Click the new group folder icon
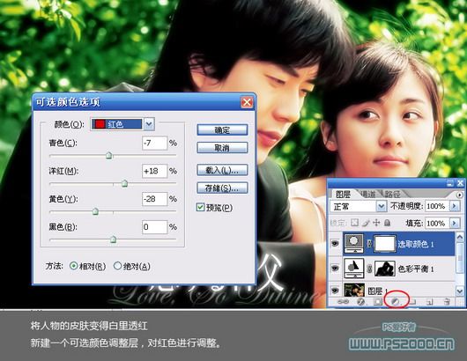Viewport: 467px width, 361px height. pyautogui.click(x=412, y=302)
